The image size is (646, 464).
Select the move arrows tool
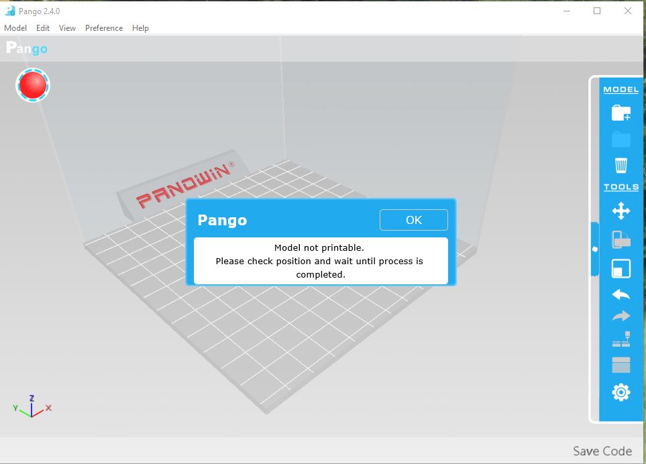[621, 211]
